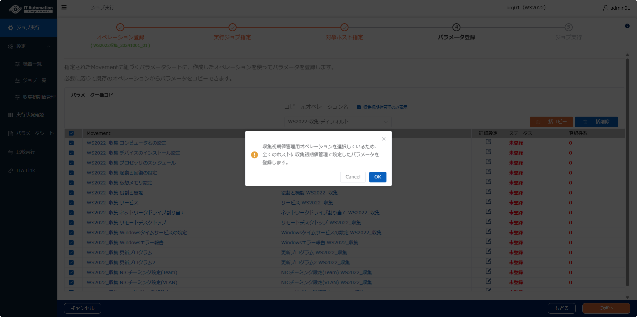The image size is (637, 317).
Task: Open the コピー元オペレーション名 dropdown
Action: (338, 122)
